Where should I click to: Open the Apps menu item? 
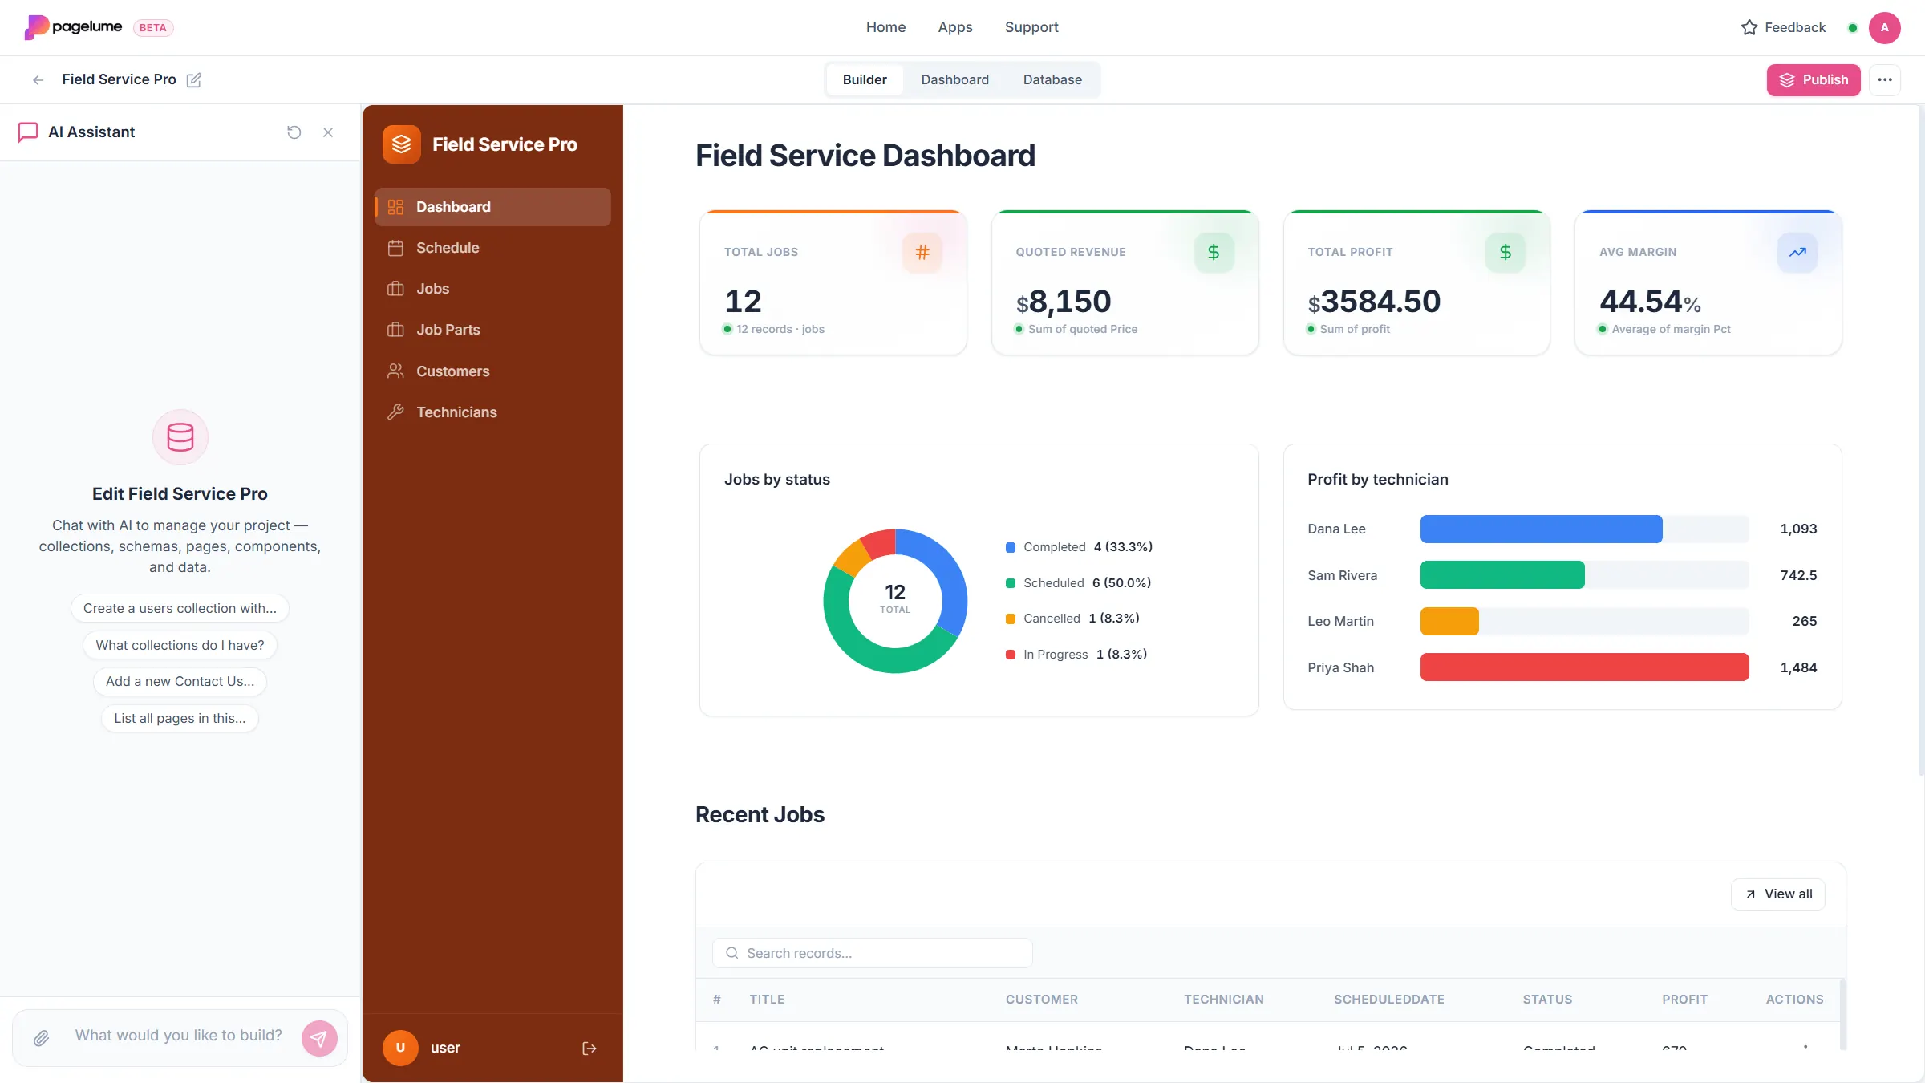click(955, 27)
